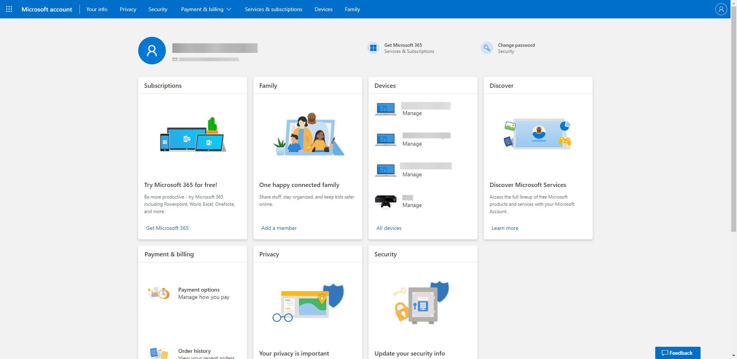This screenshot has height=359, width=737.
Task: Go to the Devices navigation tab
Action: point(324,9)
